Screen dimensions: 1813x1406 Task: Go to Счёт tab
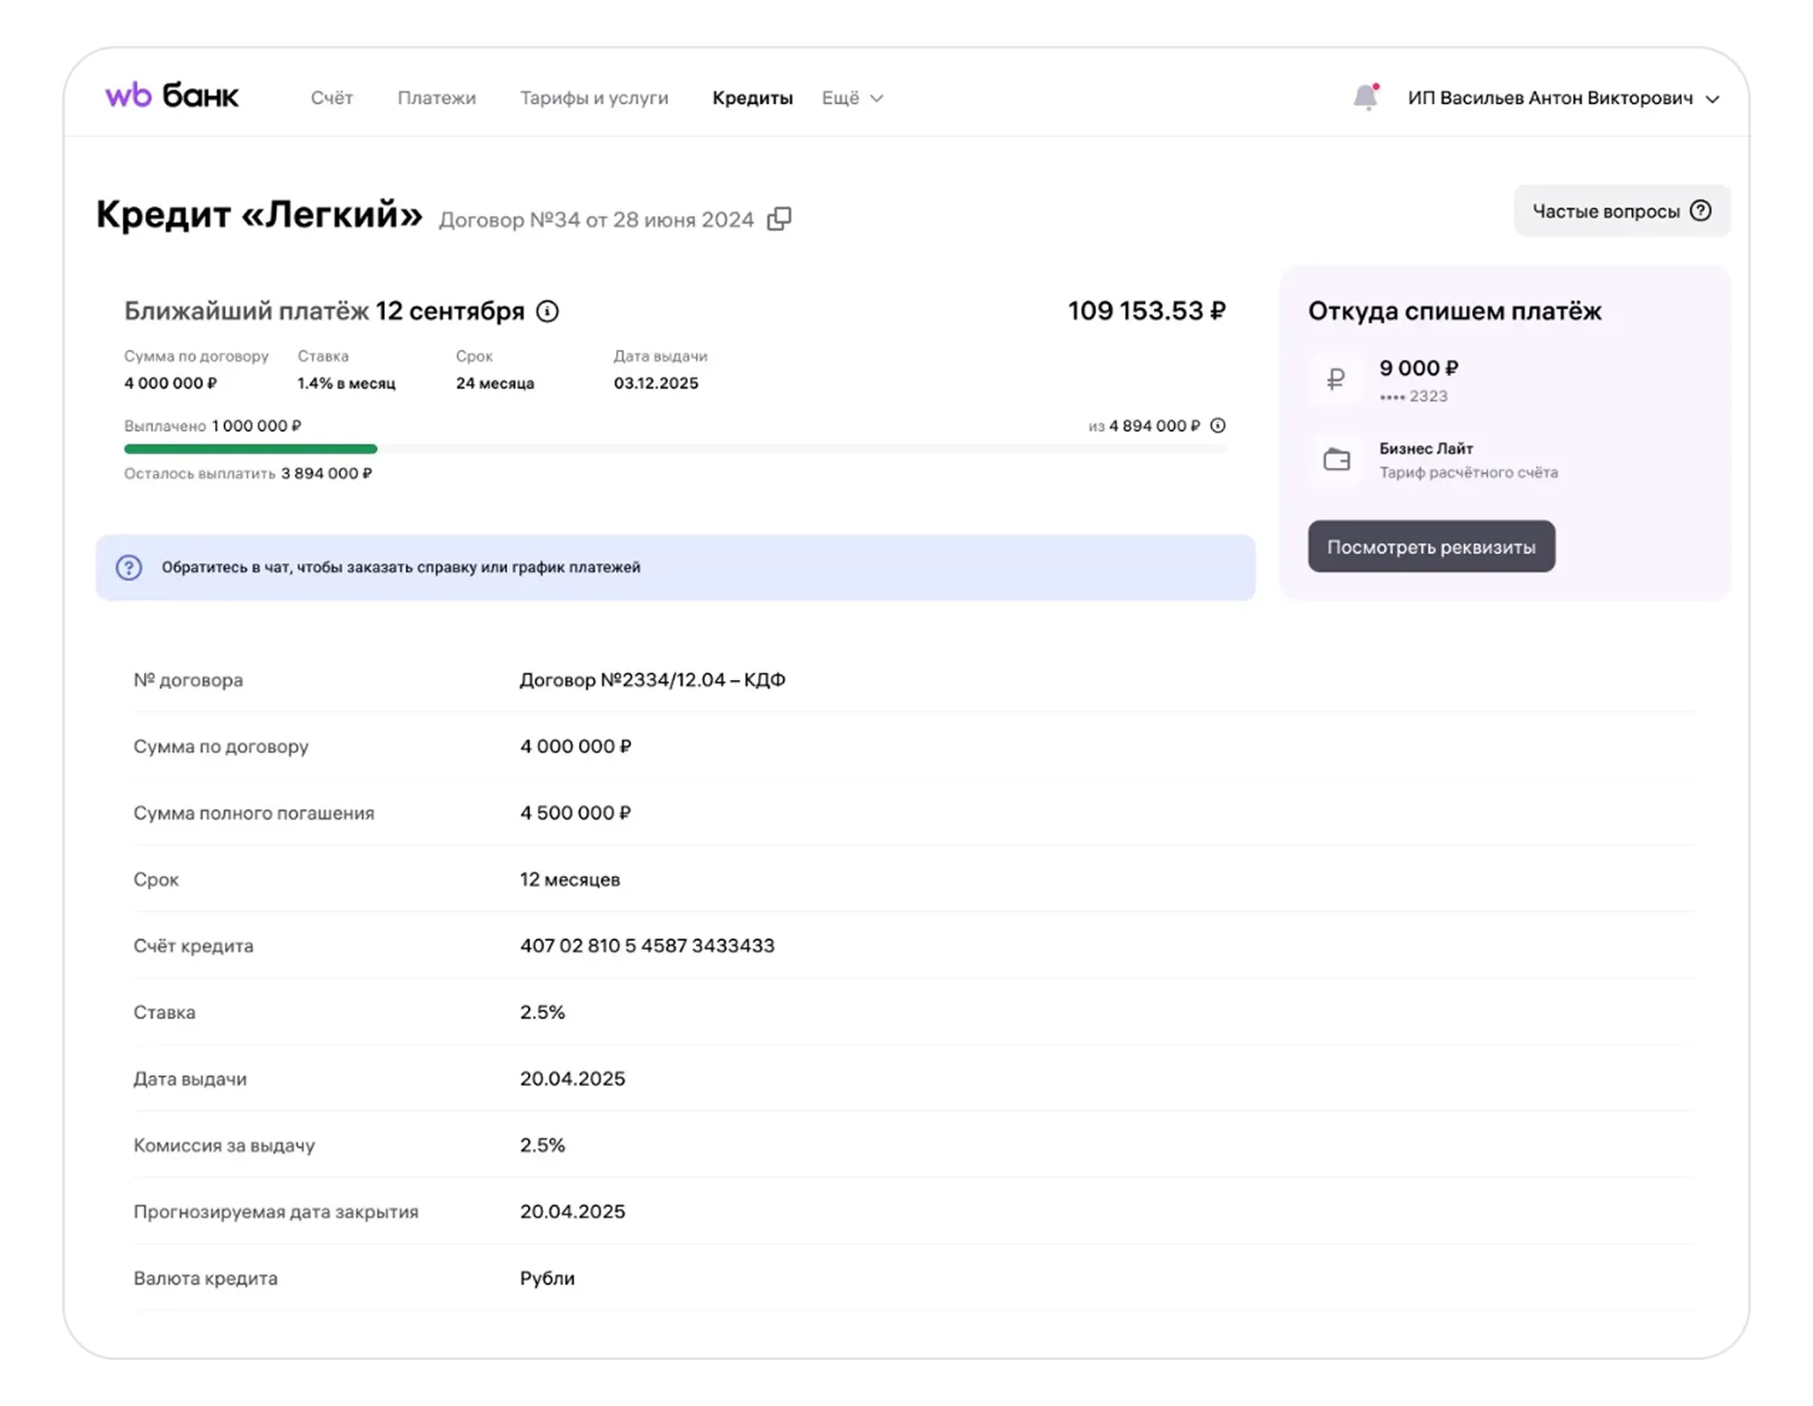click(332, 98)
